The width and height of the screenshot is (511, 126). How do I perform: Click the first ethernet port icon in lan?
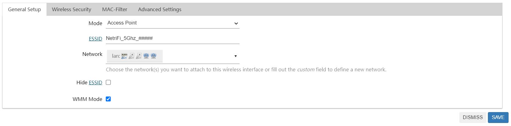(131, 56)
